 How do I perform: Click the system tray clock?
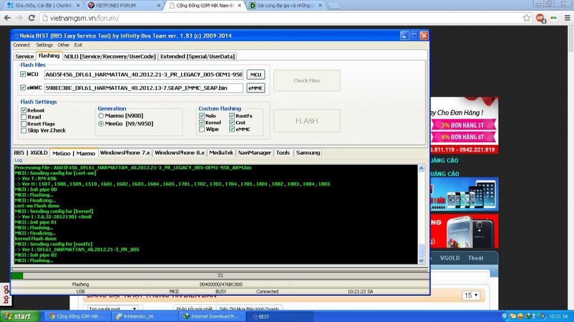[x=558, y=316]
